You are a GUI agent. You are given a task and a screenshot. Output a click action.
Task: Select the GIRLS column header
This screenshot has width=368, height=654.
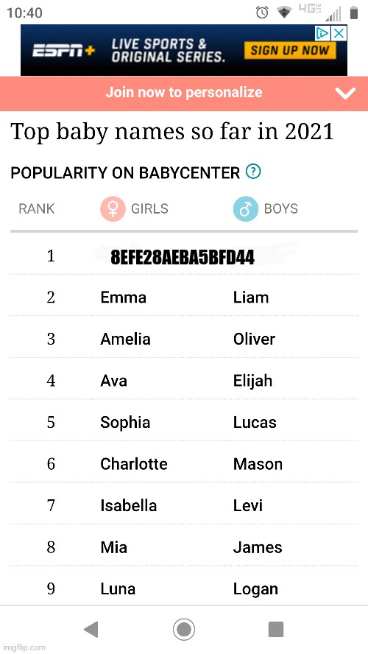coord(149,208)
